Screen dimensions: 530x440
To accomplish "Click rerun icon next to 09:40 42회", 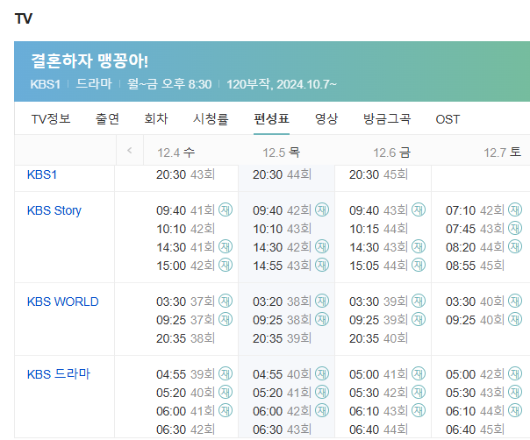I will coord(322,209).
